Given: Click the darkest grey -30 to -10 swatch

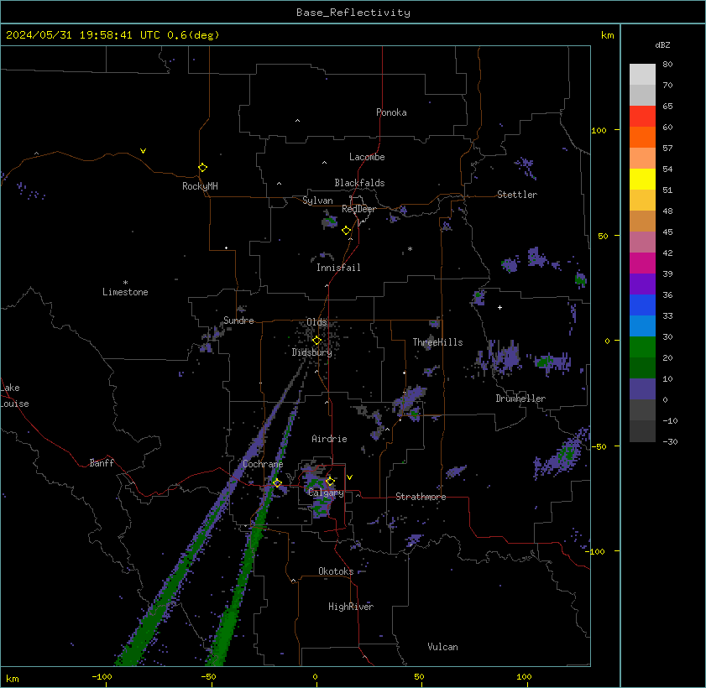Looking at the screenshot, I should 642,431.
